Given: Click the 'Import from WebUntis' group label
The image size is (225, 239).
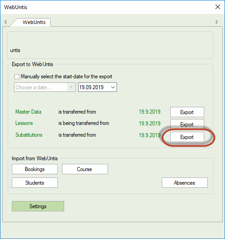Looking at the screenshot, I should click(x=35, y=158).
